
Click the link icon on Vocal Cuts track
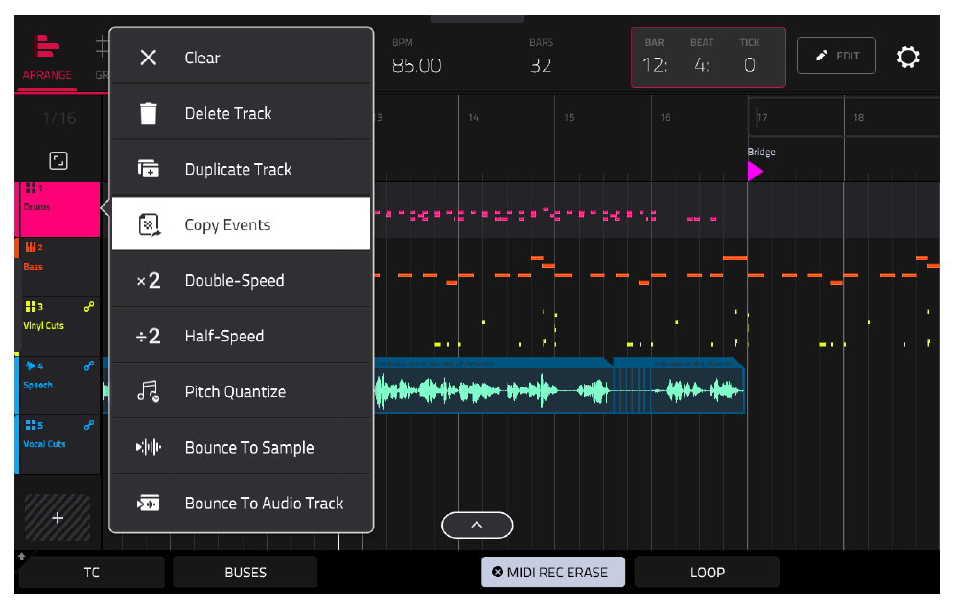tap(89, 425)
